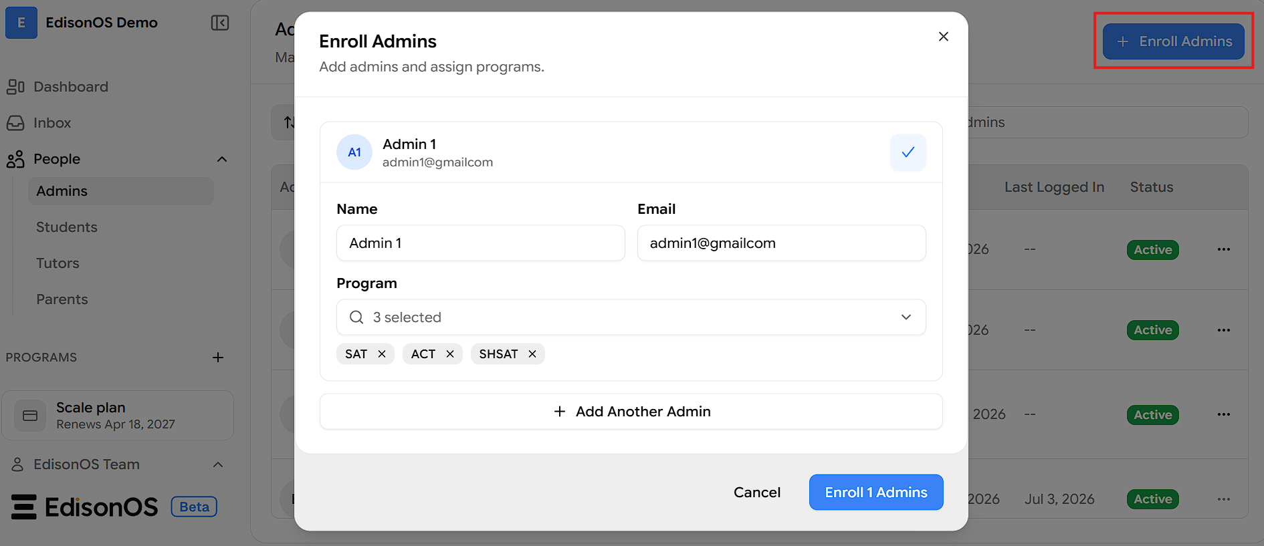Toggle the Admin 1 checkmark button
Viewport: 1264px width, 546px height.
click(x=908, y=152)
